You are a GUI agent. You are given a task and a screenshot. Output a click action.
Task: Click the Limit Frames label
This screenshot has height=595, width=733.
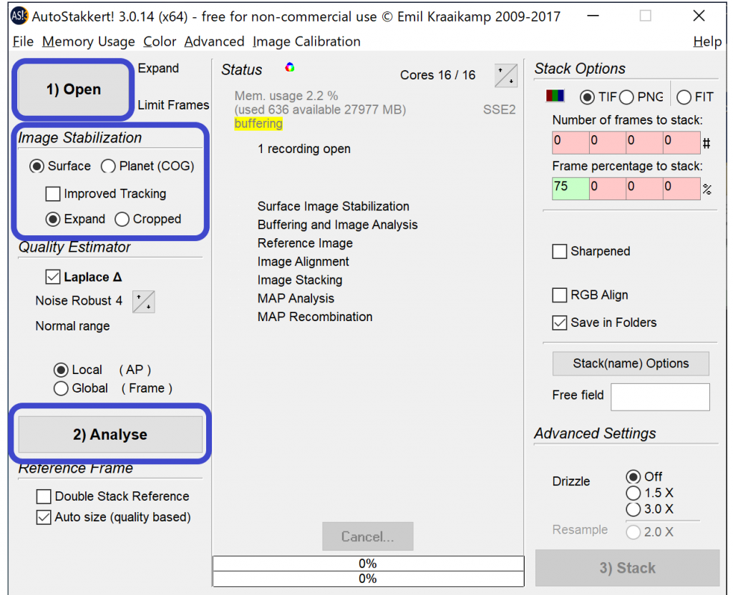[173, 105]
